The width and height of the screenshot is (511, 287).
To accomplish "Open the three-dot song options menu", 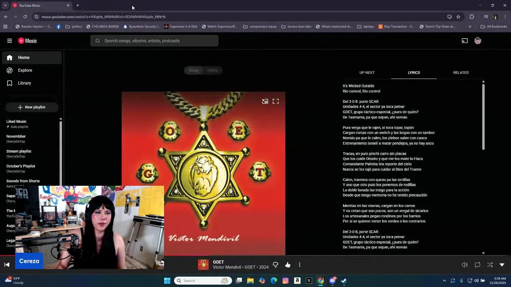I will click(299, 265).
